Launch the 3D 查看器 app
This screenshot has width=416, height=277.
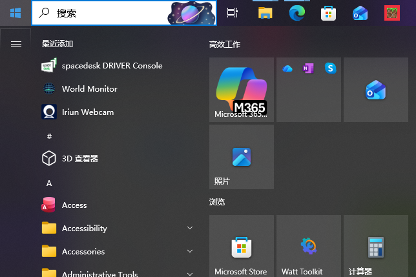coord(79,159)
